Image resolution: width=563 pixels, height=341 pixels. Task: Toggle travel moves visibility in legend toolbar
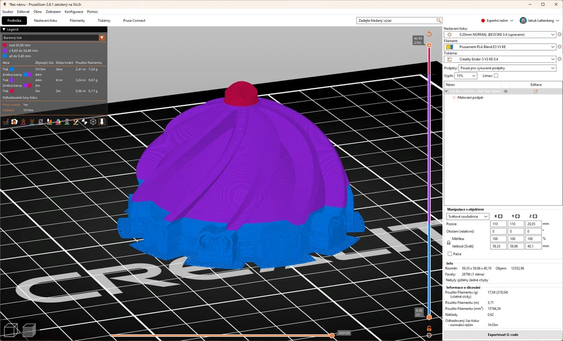(x=6, y=122)
